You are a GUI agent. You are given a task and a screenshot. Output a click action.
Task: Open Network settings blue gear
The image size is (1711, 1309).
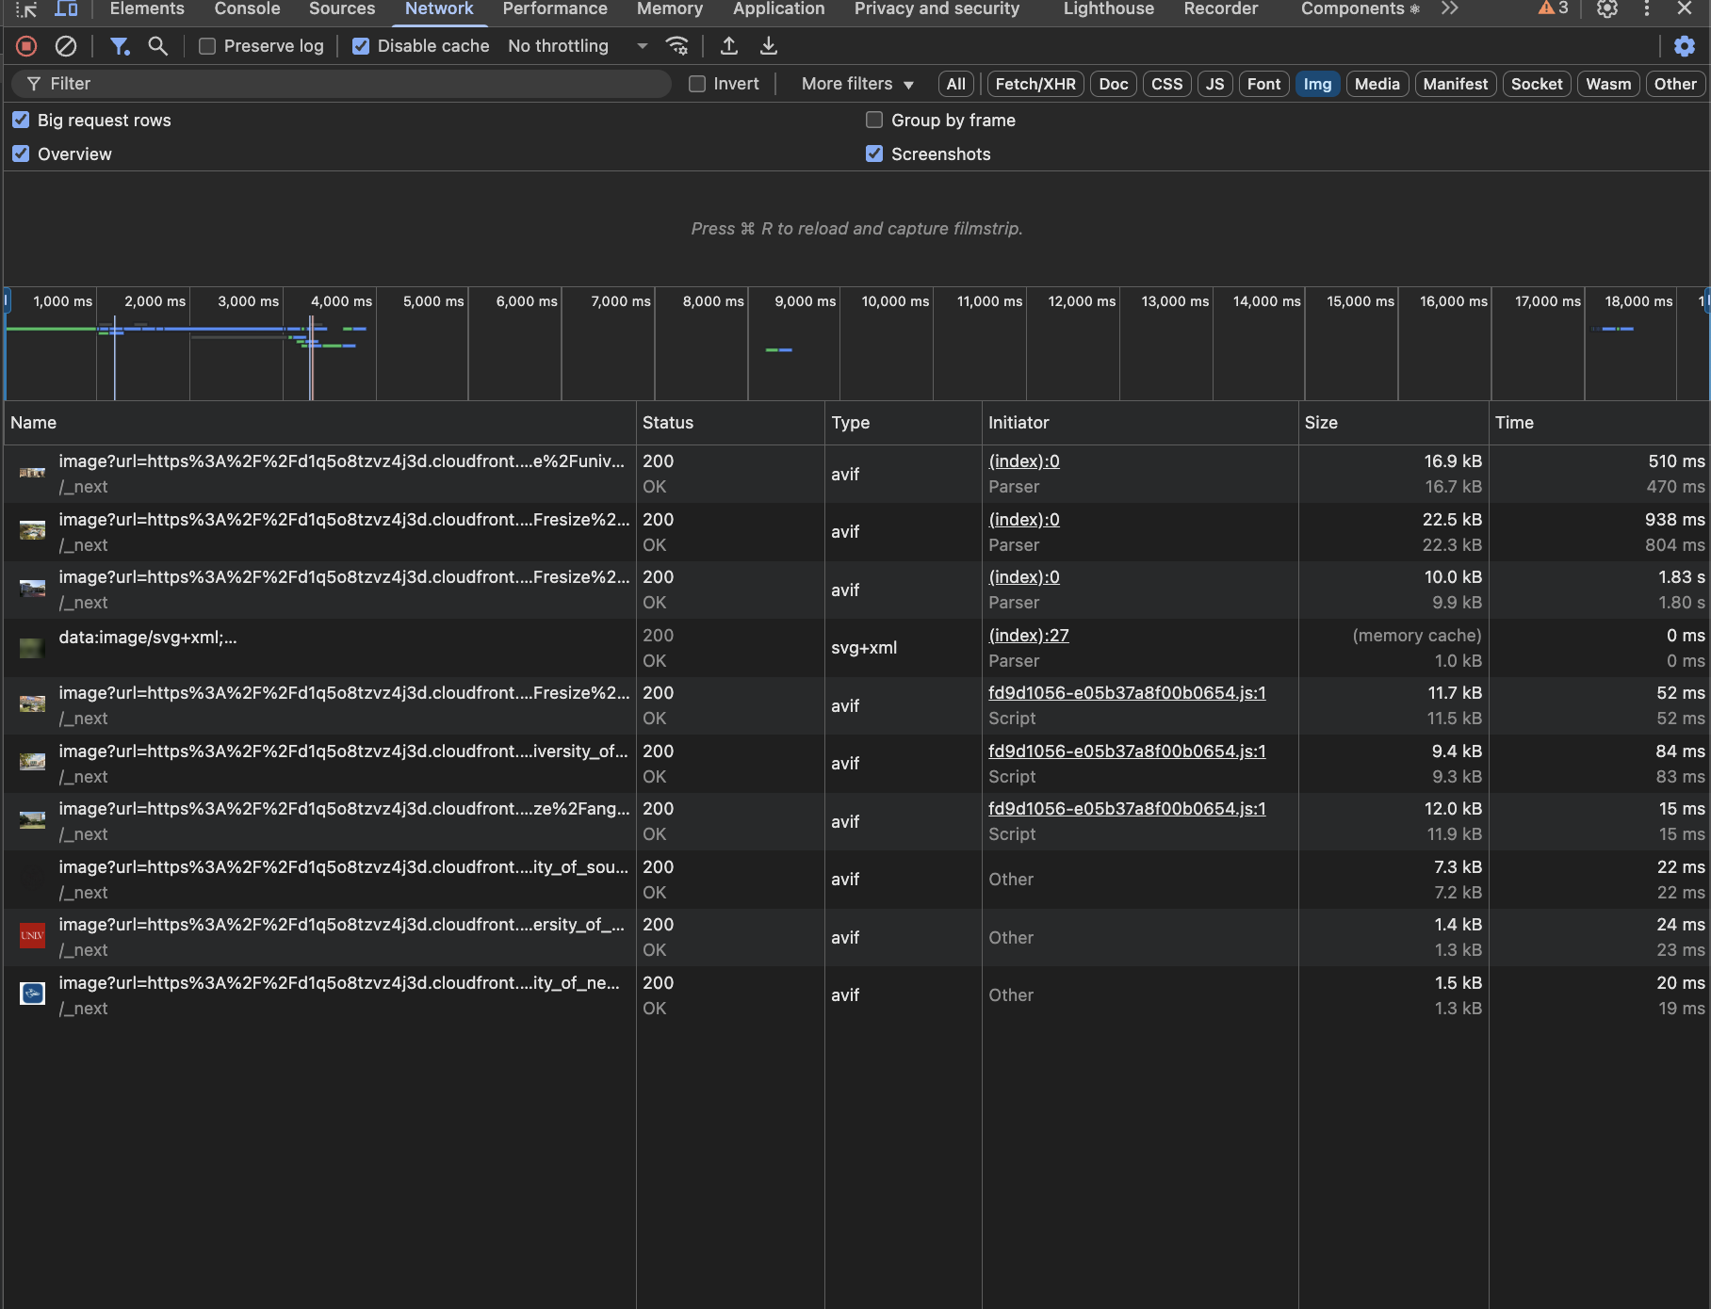tap(1684, 46)
